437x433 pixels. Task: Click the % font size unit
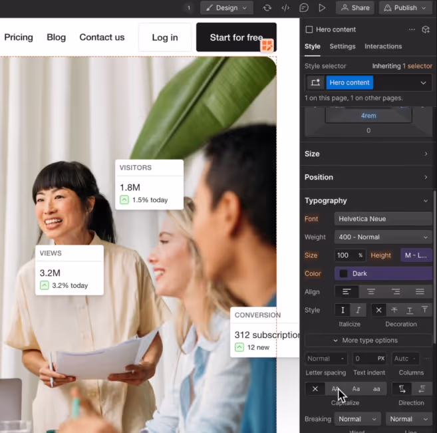(361, 255)
